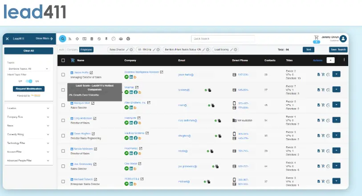Viewport: 362px width, 196px height.
Task: Expand the Advanced People Filter section
Action: 28,161
